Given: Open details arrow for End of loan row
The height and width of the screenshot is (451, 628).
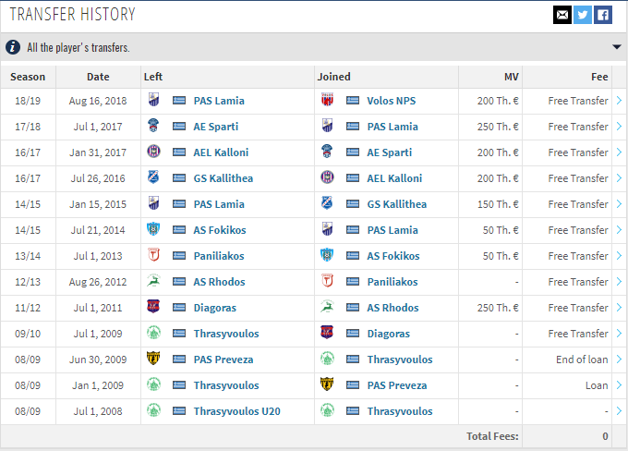Looking at the screenshot, I should point(619,360).
